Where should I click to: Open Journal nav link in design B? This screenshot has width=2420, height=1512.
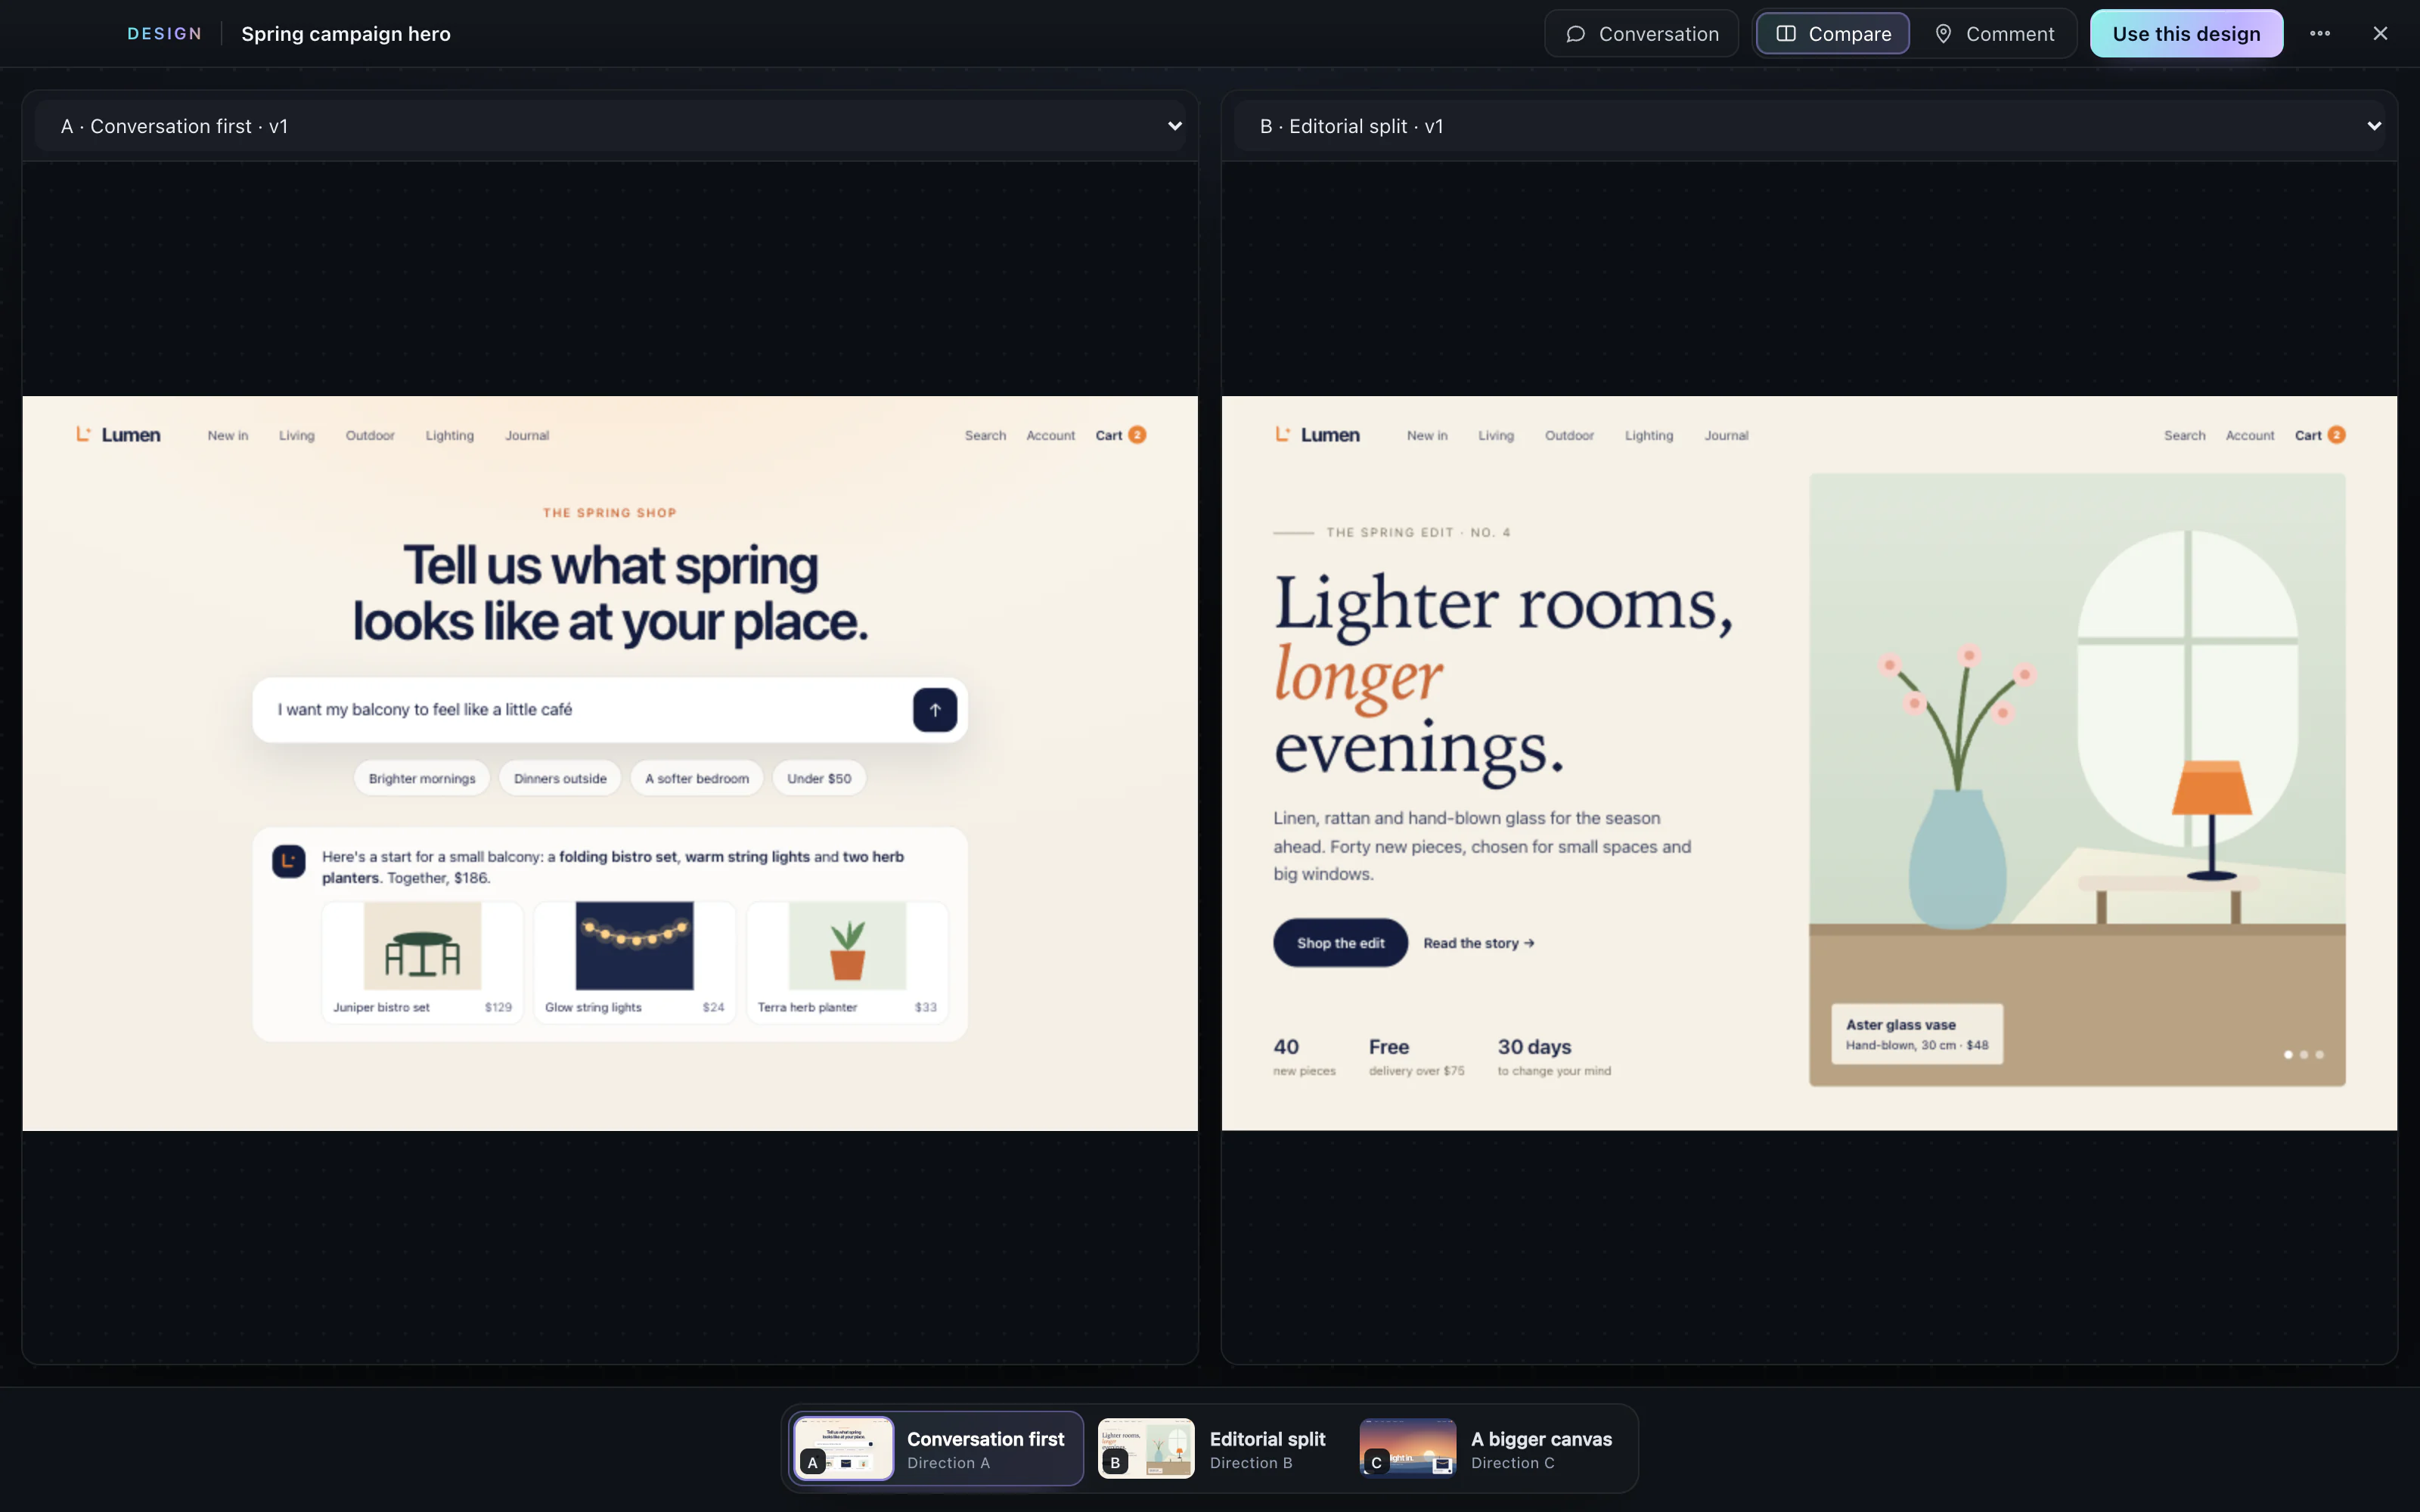1726,436
